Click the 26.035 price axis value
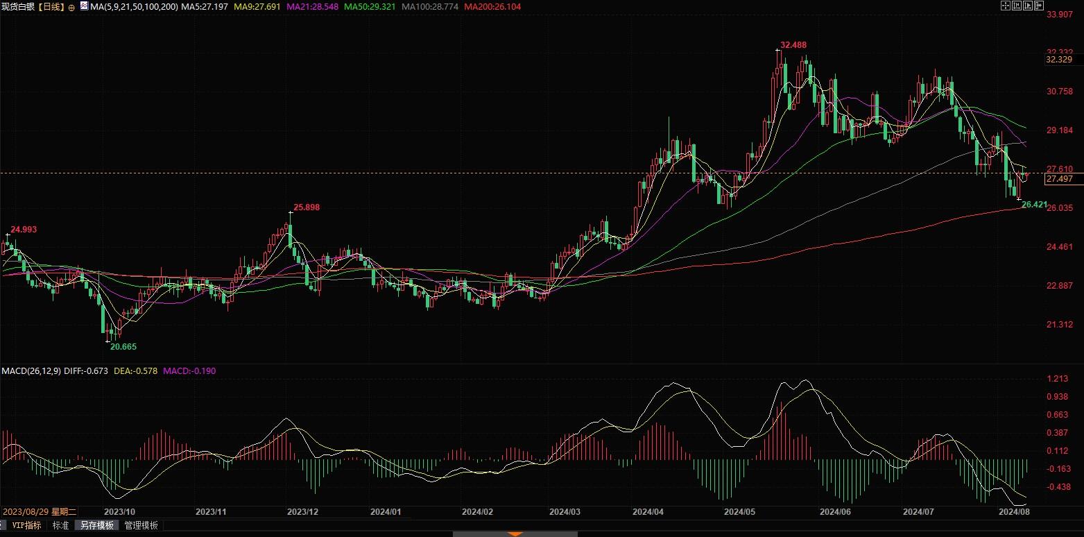The width and height of the screenshot is (1084, 537). coord(1060,208)
